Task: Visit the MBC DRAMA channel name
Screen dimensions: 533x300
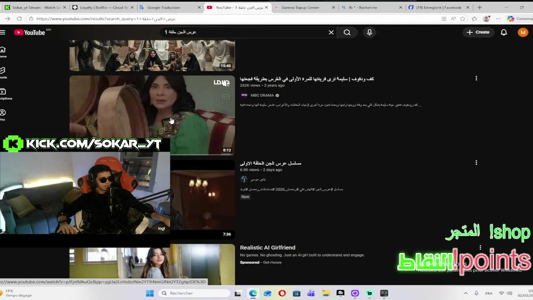Action: click(262, 95)
